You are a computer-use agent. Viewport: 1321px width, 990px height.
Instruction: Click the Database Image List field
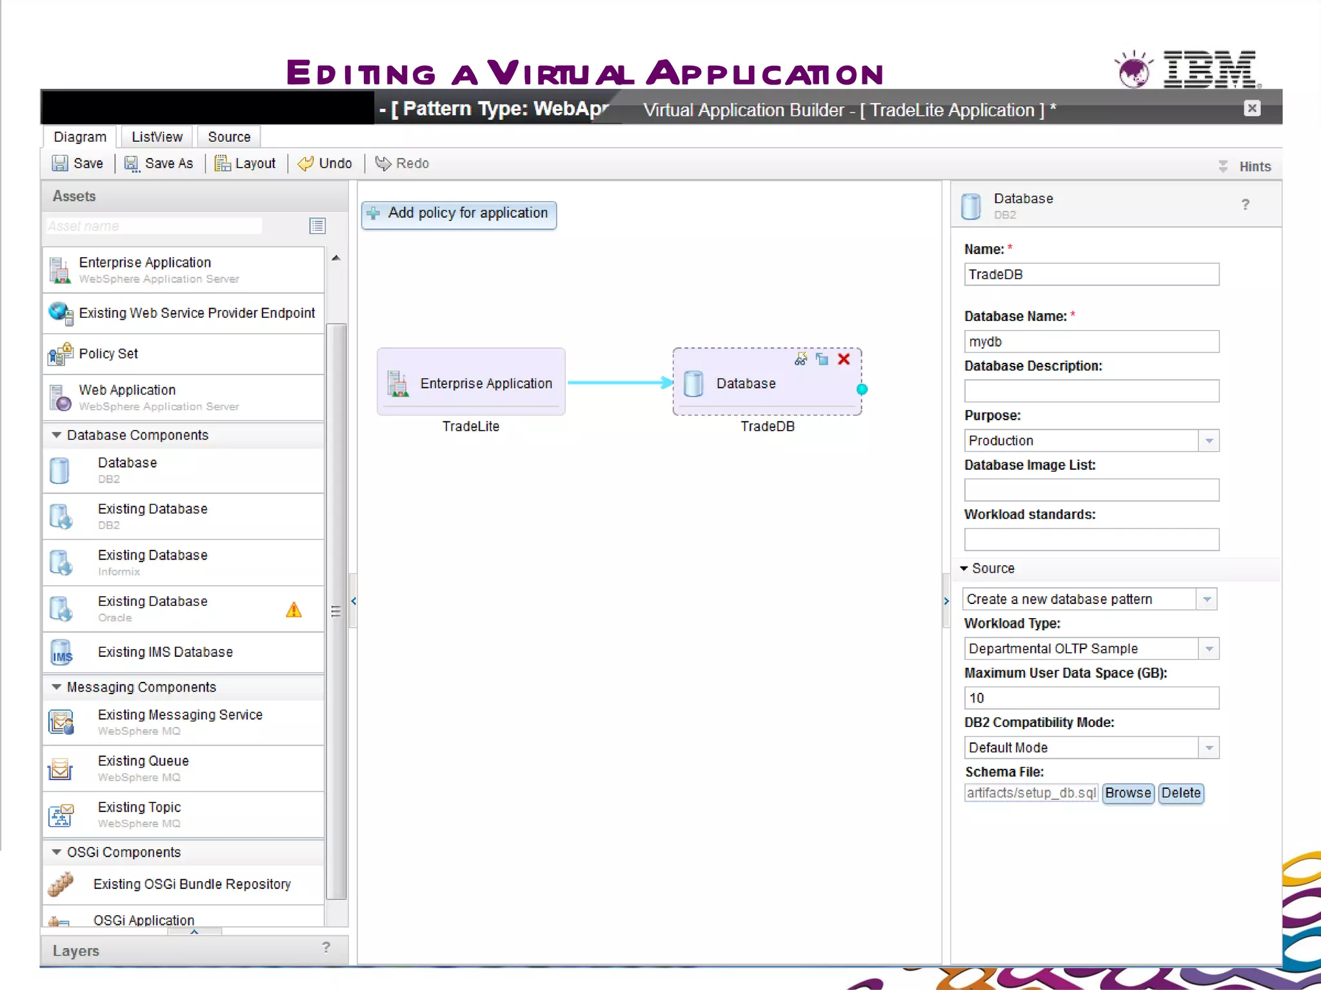(x=1091, y=490)
